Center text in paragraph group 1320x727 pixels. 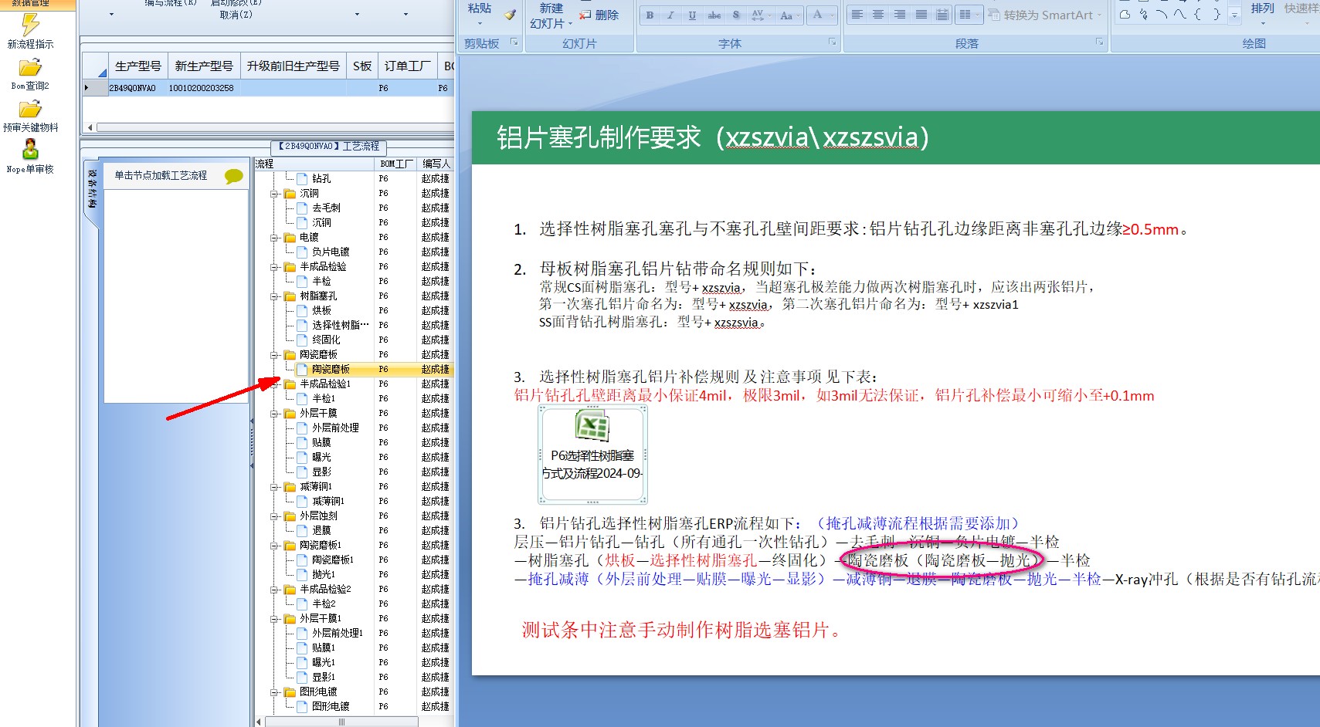[x=878, y=15]
